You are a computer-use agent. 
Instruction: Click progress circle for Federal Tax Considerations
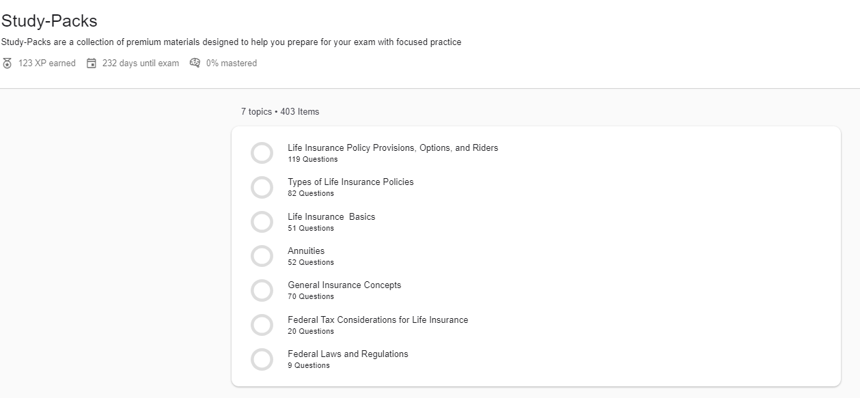click(x=262, y=325)
